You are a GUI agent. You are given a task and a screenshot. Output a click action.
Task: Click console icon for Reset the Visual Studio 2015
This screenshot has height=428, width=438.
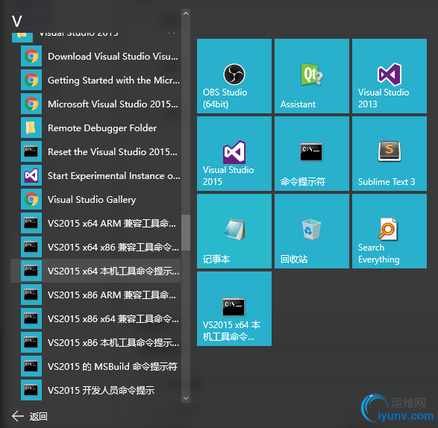tap(31, 151)
